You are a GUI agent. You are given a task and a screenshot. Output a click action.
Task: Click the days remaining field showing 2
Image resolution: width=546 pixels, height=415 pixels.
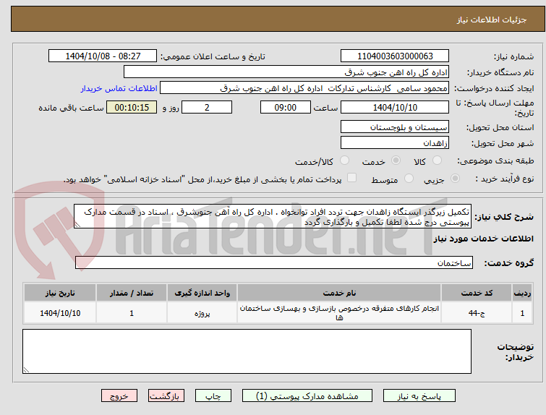207,107
